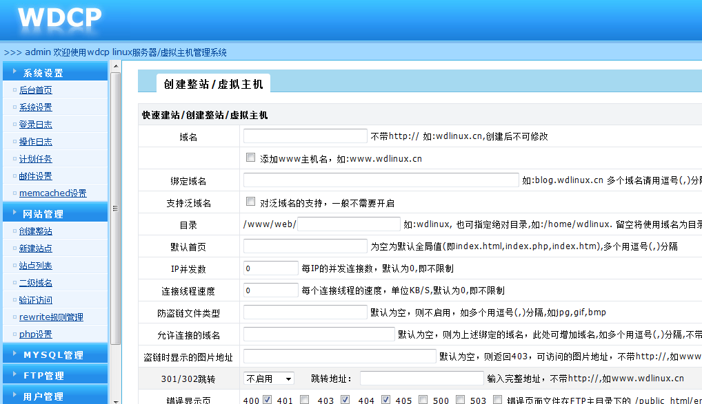
Task: Focus the 防盗链文件类型 input
Action: pos(305,312)
